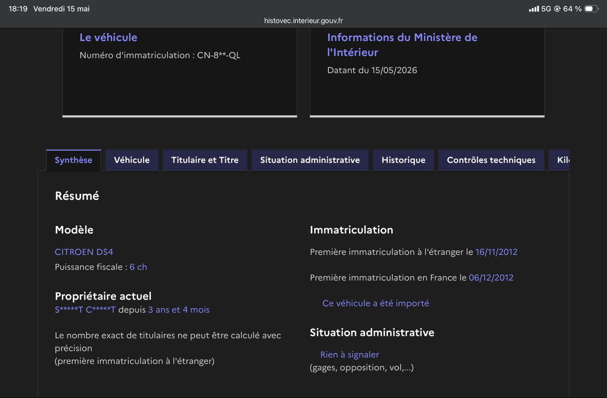Click the 'Propriétaire actuel' heading
Viewport: 607px width, 398px height.
103,296
